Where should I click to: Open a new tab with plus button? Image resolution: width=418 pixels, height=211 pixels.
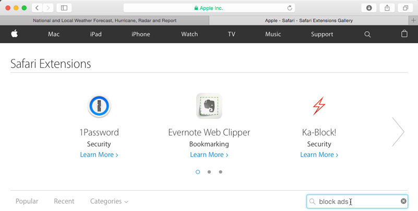pos(413,20)
